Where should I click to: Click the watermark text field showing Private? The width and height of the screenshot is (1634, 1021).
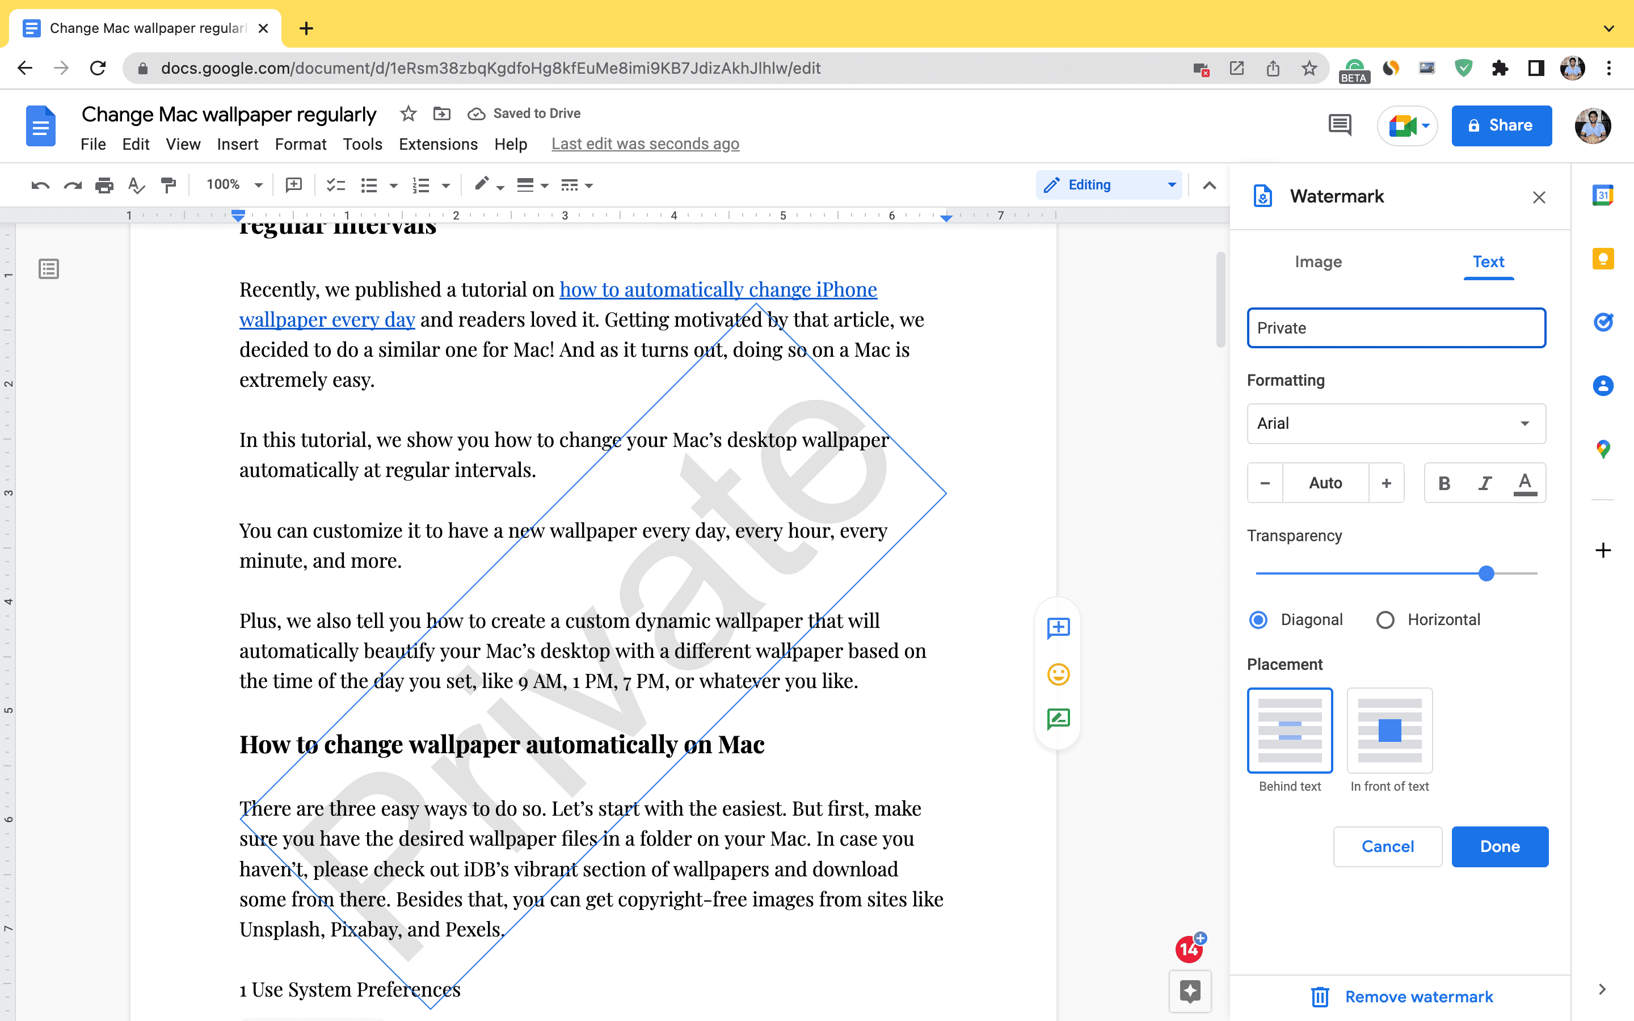click(1395, 327)
